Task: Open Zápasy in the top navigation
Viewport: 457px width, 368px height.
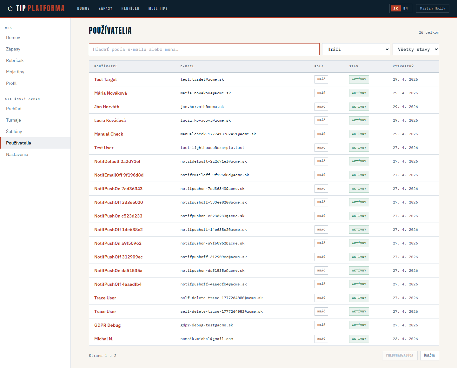Action: pyautogui.click(x=105, y=9)
